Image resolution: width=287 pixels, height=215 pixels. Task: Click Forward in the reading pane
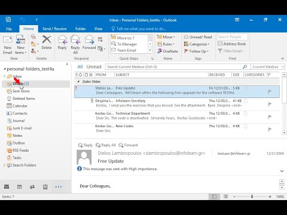(128, 145)
